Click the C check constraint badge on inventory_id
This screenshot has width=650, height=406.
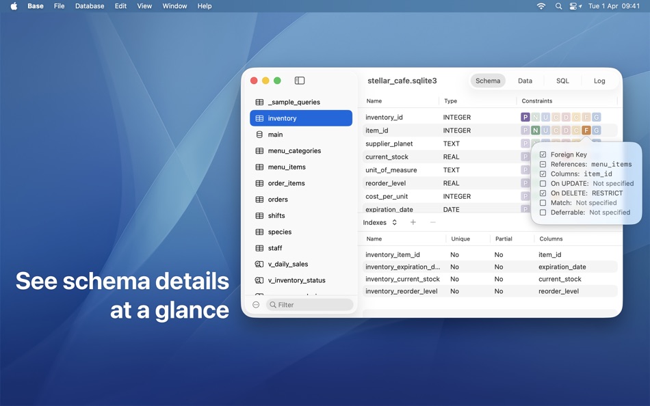(x=556, y=117)
